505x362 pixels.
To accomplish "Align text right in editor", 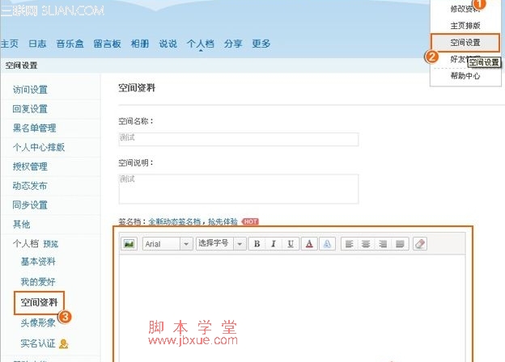I will click(x=383, y=244).
